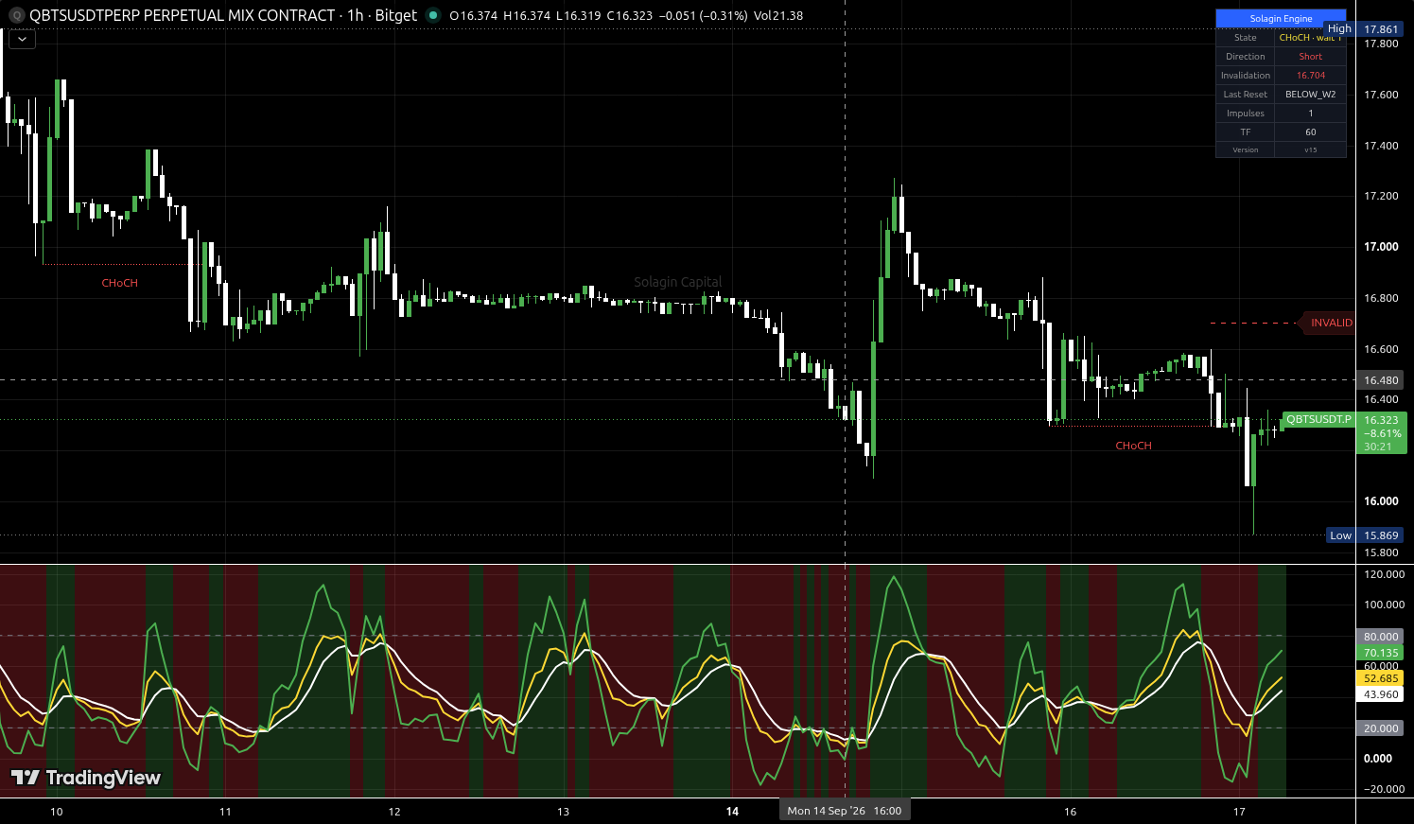The image size is (1414, 824).
Task: Click the green 70.135 oscillator value
Action: [x=1381, y=653]
